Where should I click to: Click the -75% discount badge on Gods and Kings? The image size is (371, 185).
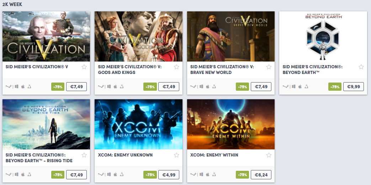(x=150, y=87)
